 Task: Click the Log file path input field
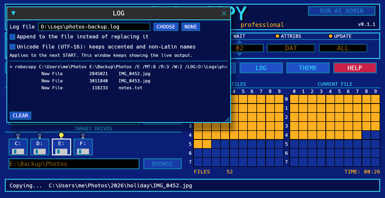94,27
